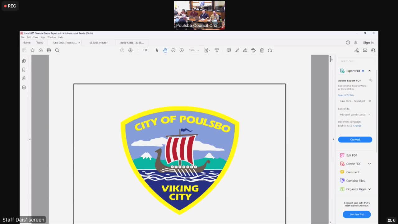
Task: Collapse the Export PDF section chevron
Action: (369, 71)
